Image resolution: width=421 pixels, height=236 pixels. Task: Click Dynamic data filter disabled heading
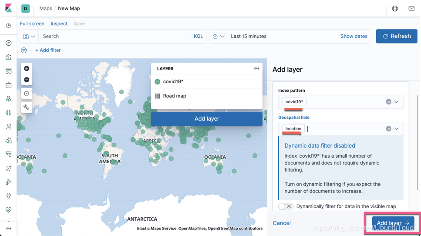320,145
